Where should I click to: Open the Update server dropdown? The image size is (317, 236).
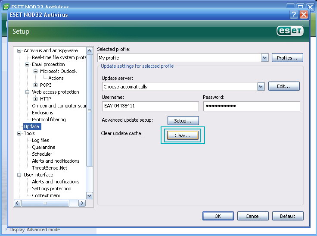[261, 87]
